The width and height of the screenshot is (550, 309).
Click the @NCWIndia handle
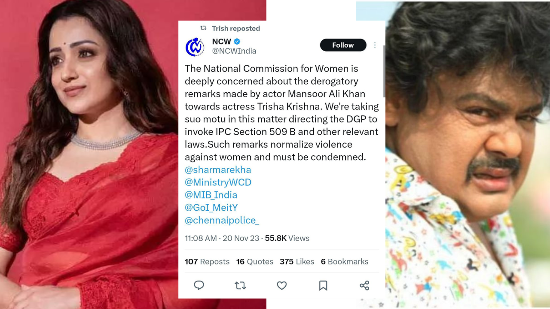tap(234, 51)
